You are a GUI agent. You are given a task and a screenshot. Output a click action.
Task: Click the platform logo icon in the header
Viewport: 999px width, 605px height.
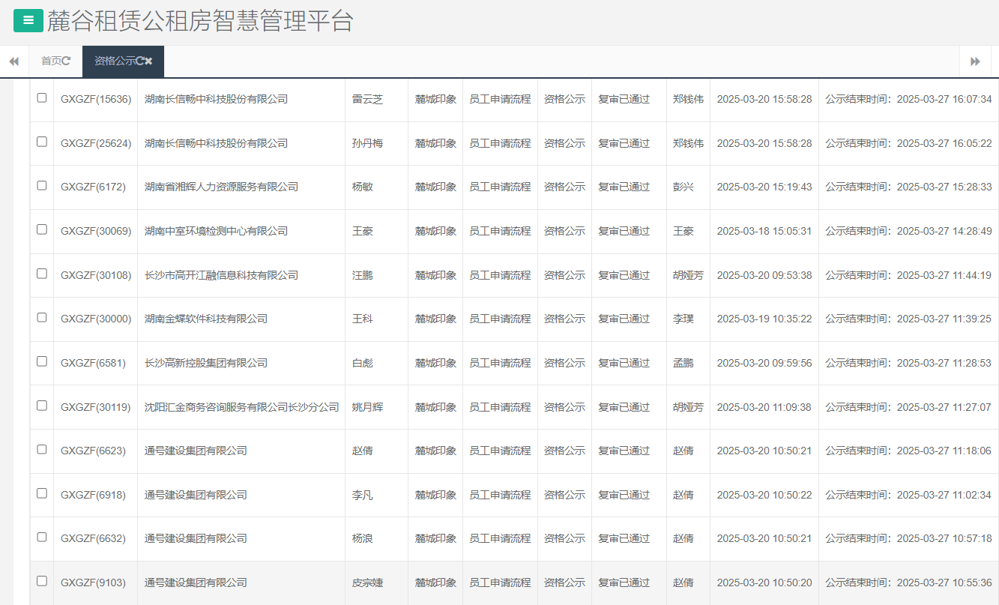coord(28,20)
